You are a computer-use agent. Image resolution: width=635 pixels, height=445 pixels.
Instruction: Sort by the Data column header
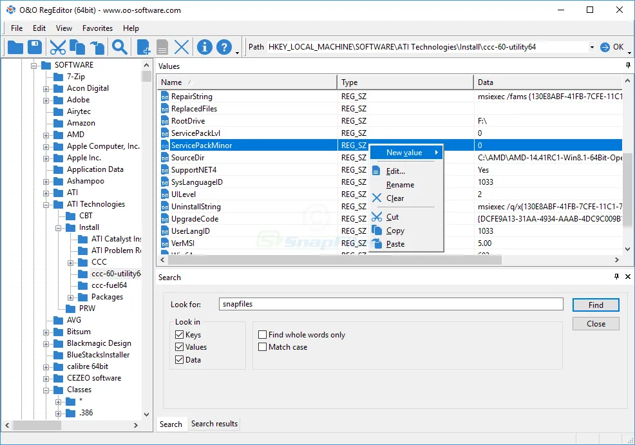tap(548, 82)
